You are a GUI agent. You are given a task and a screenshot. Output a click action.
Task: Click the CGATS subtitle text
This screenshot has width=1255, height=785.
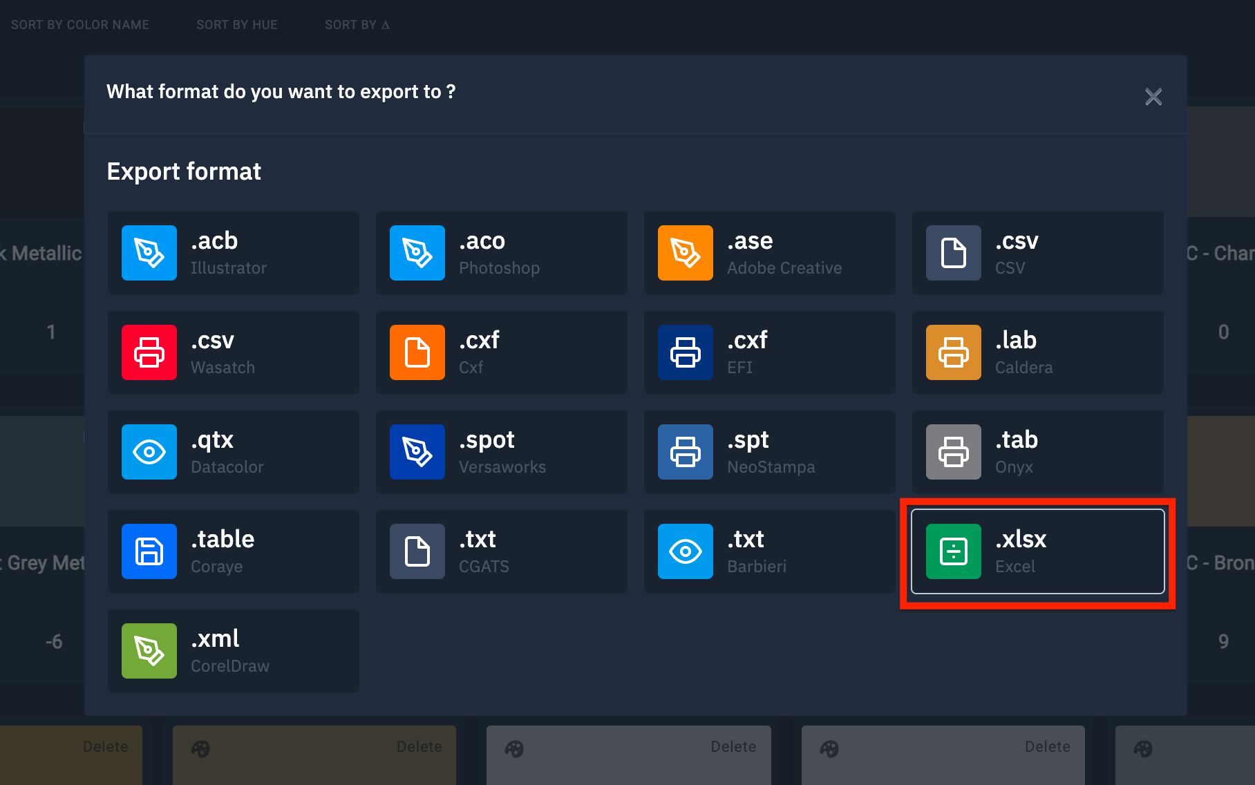pos(484,567)
